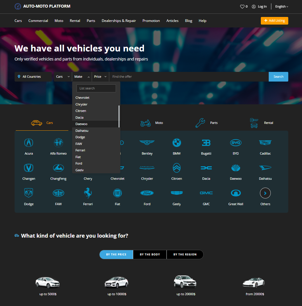Click the Cadillac brand logo
The width and height of the screenshot is (302, 306).
(265, 143)
